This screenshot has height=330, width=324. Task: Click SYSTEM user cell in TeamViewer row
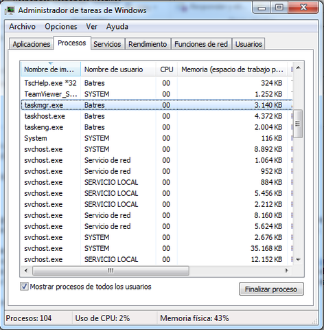click(x=97, y=94)
